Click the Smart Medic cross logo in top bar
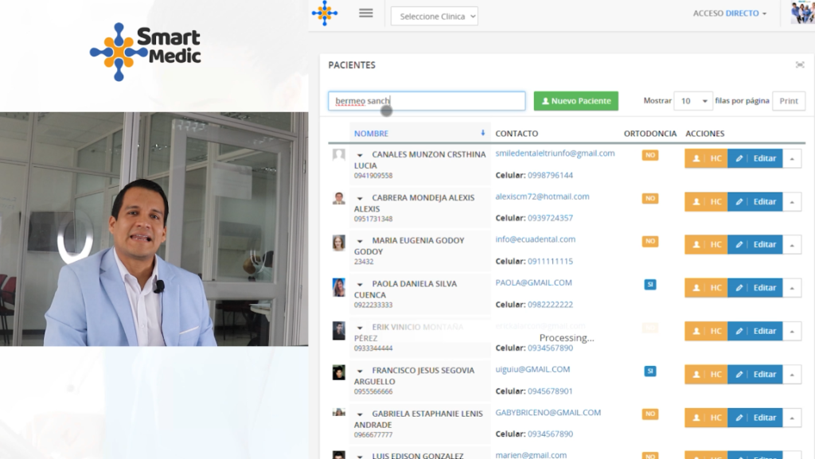Viewport: 815px width, 459px height. [x=325, y=13]
